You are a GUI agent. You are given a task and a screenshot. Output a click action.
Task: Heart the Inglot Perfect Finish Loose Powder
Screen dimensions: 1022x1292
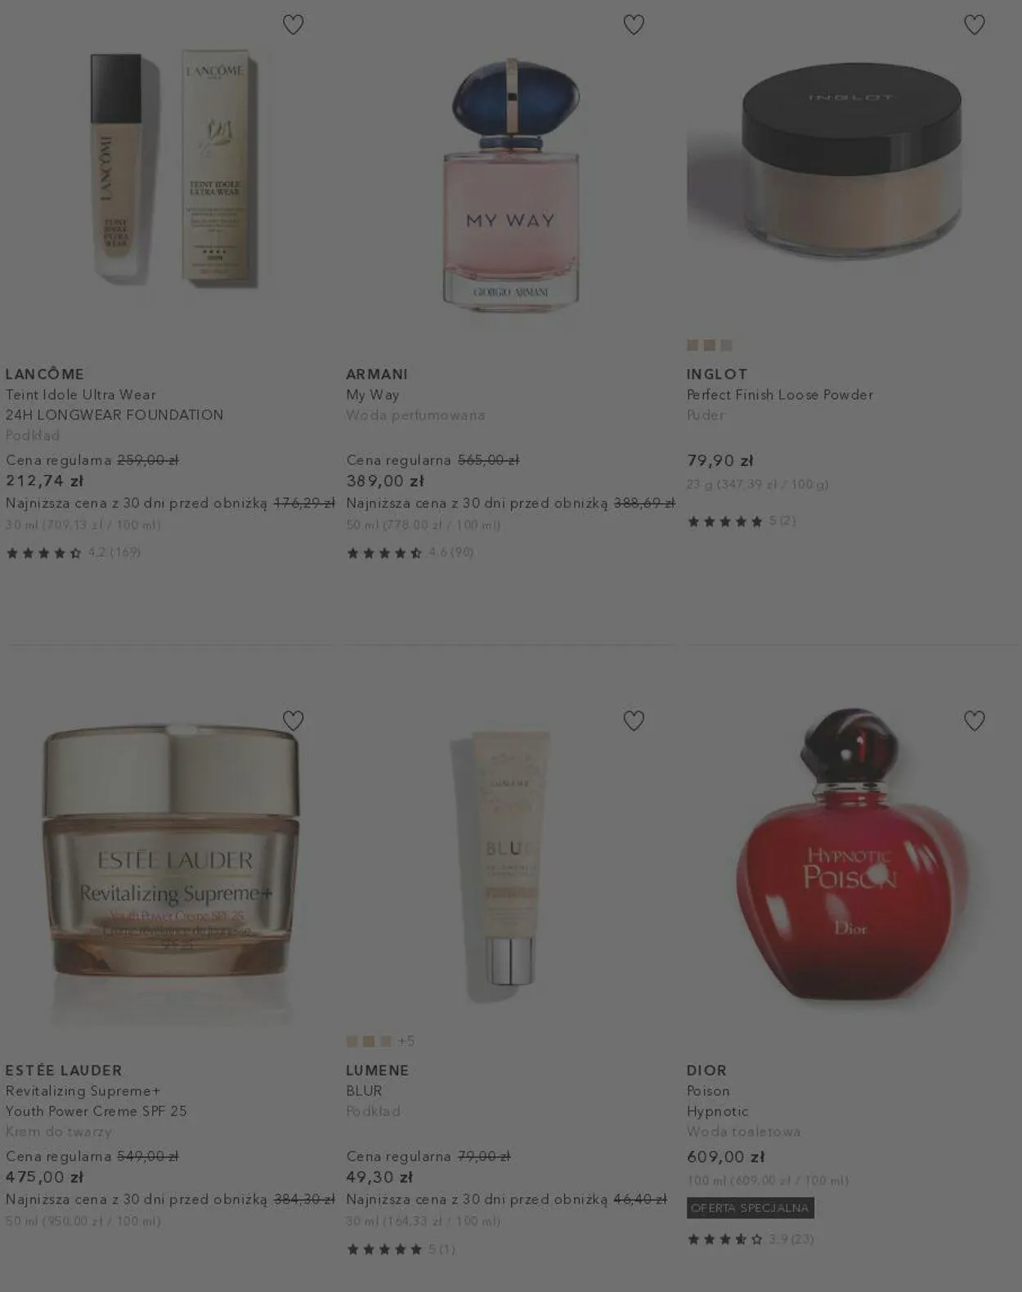point(974,25)
